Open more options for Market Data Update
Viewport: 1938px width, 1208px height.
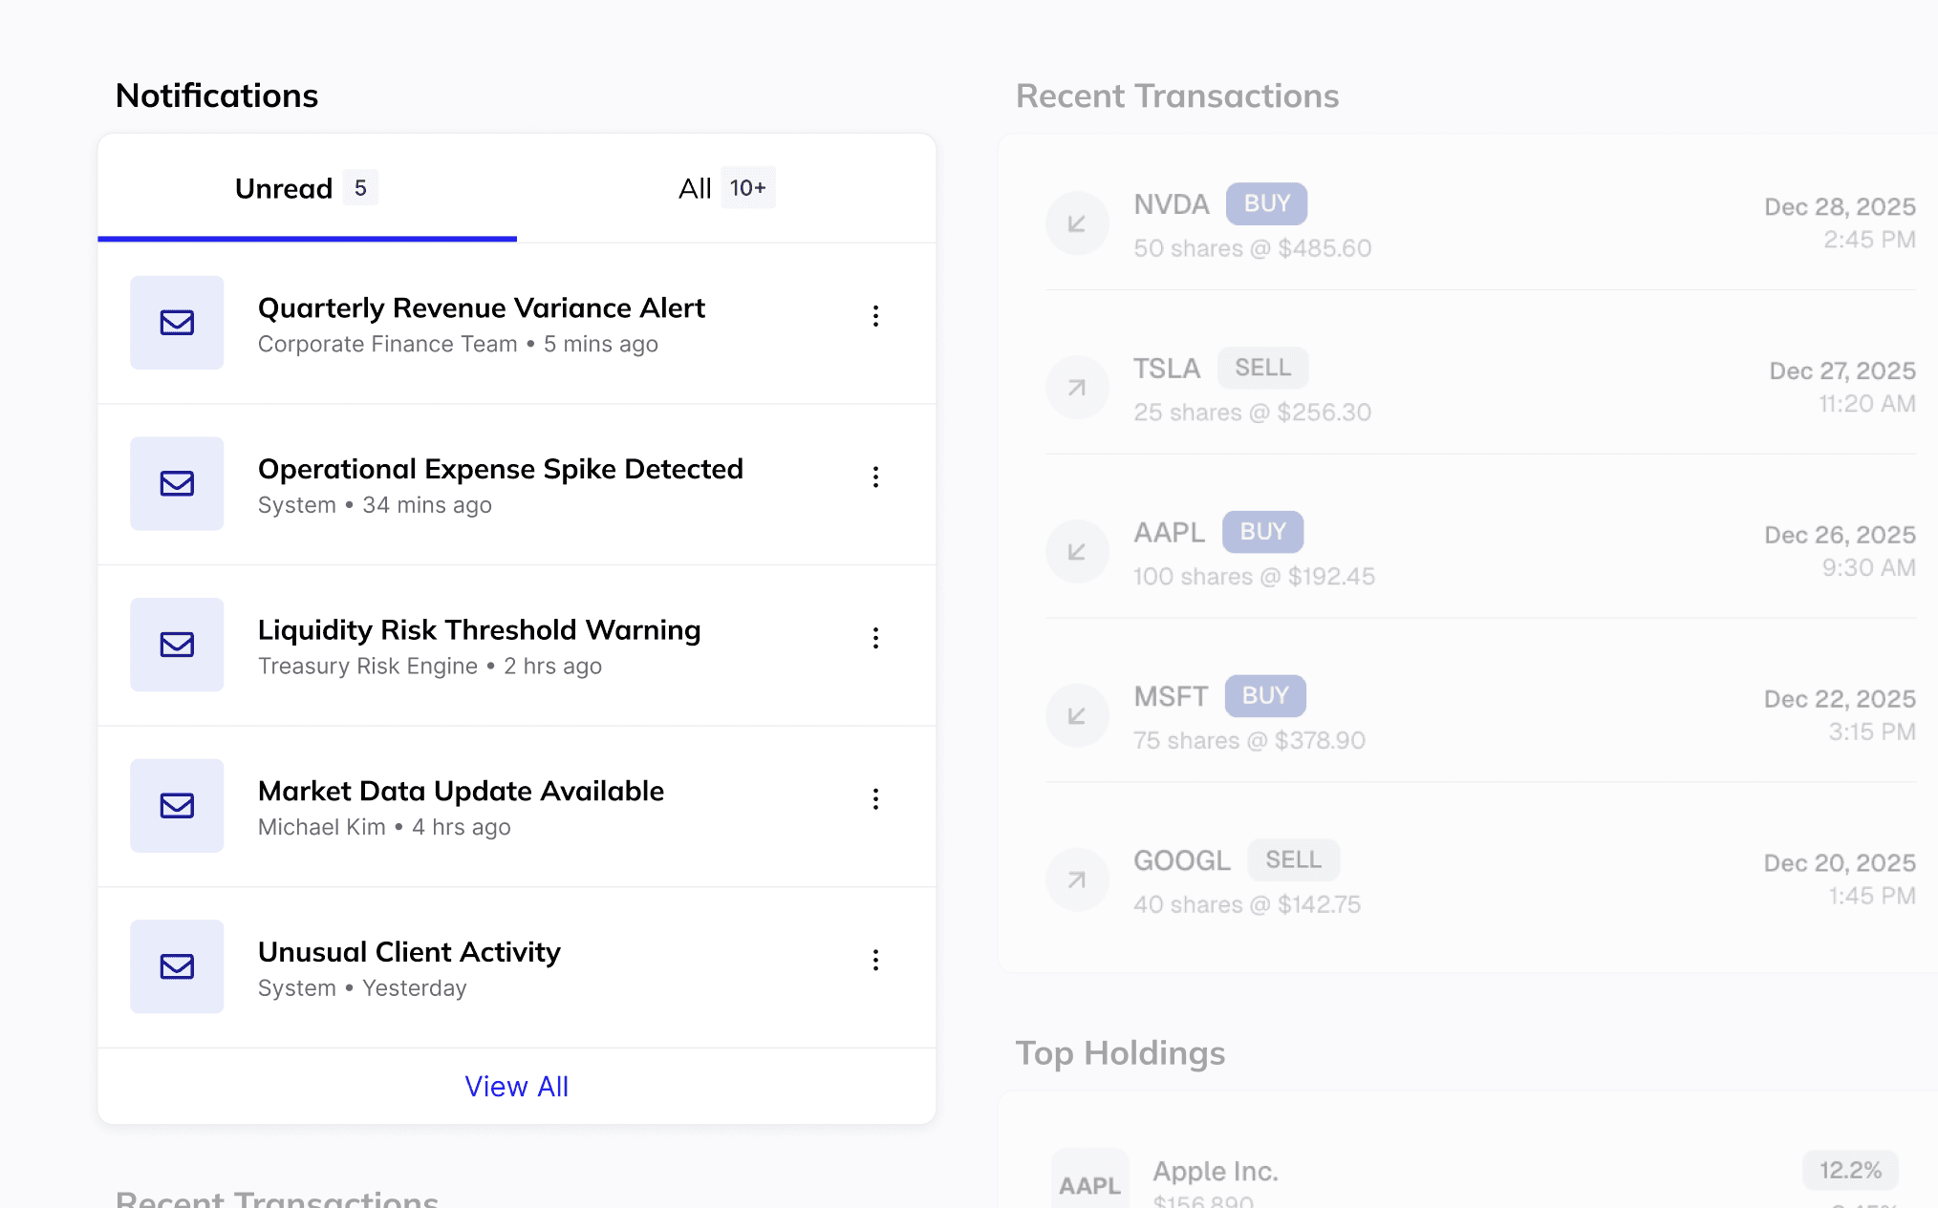coord(875,799)
